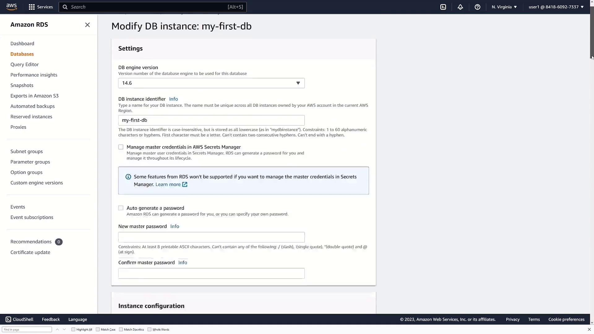Viewport: 594px width, 334px height.
Task: Open the notifications bell icon
Action: click(460, 7)
